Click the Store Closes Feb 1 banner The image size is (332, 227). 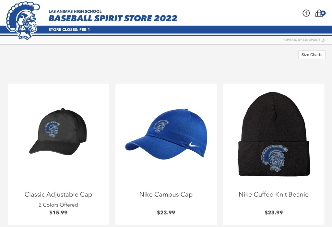coord(69,29)
